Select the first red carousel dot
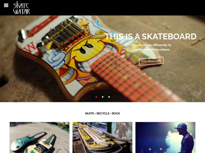The width and height of the screenshot is (205, 153). coord(96,97)
